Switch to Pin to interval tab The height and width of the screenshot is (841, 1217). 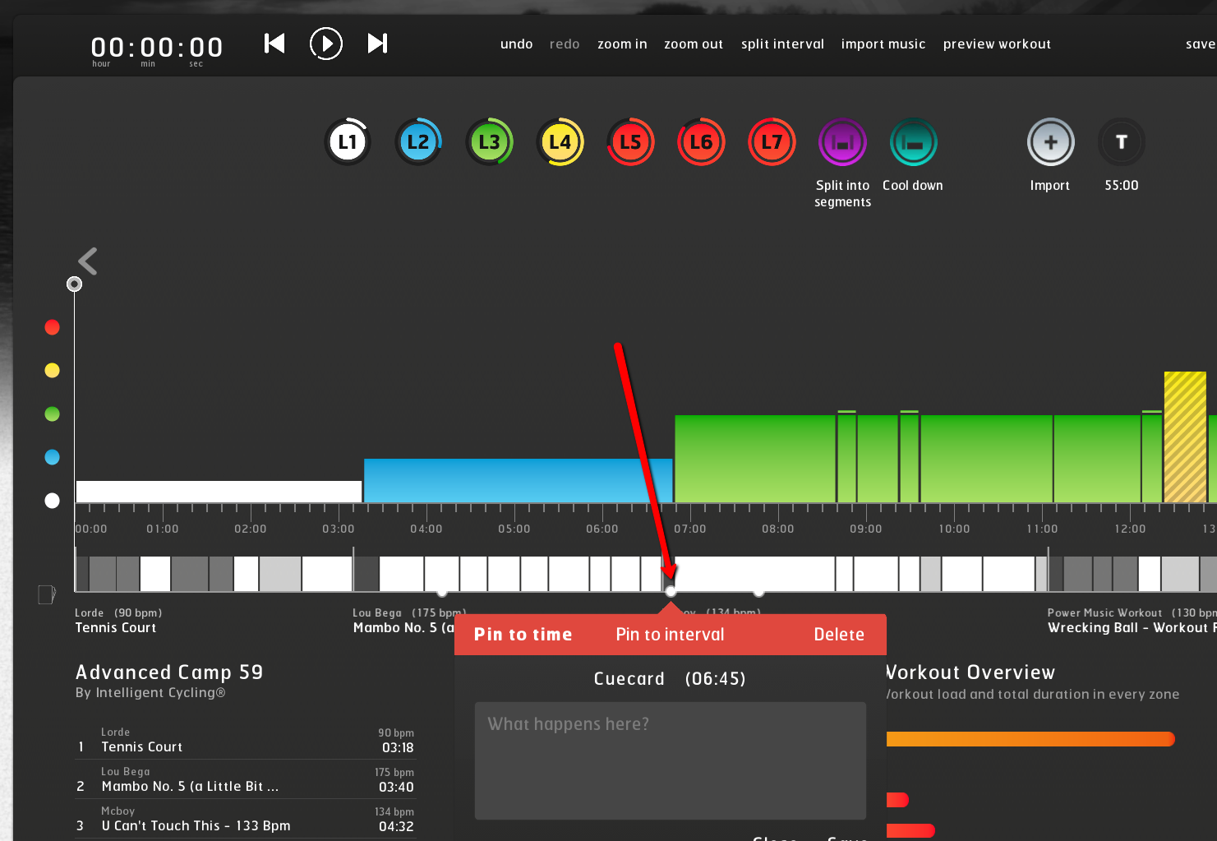click(x=670, y=635)
